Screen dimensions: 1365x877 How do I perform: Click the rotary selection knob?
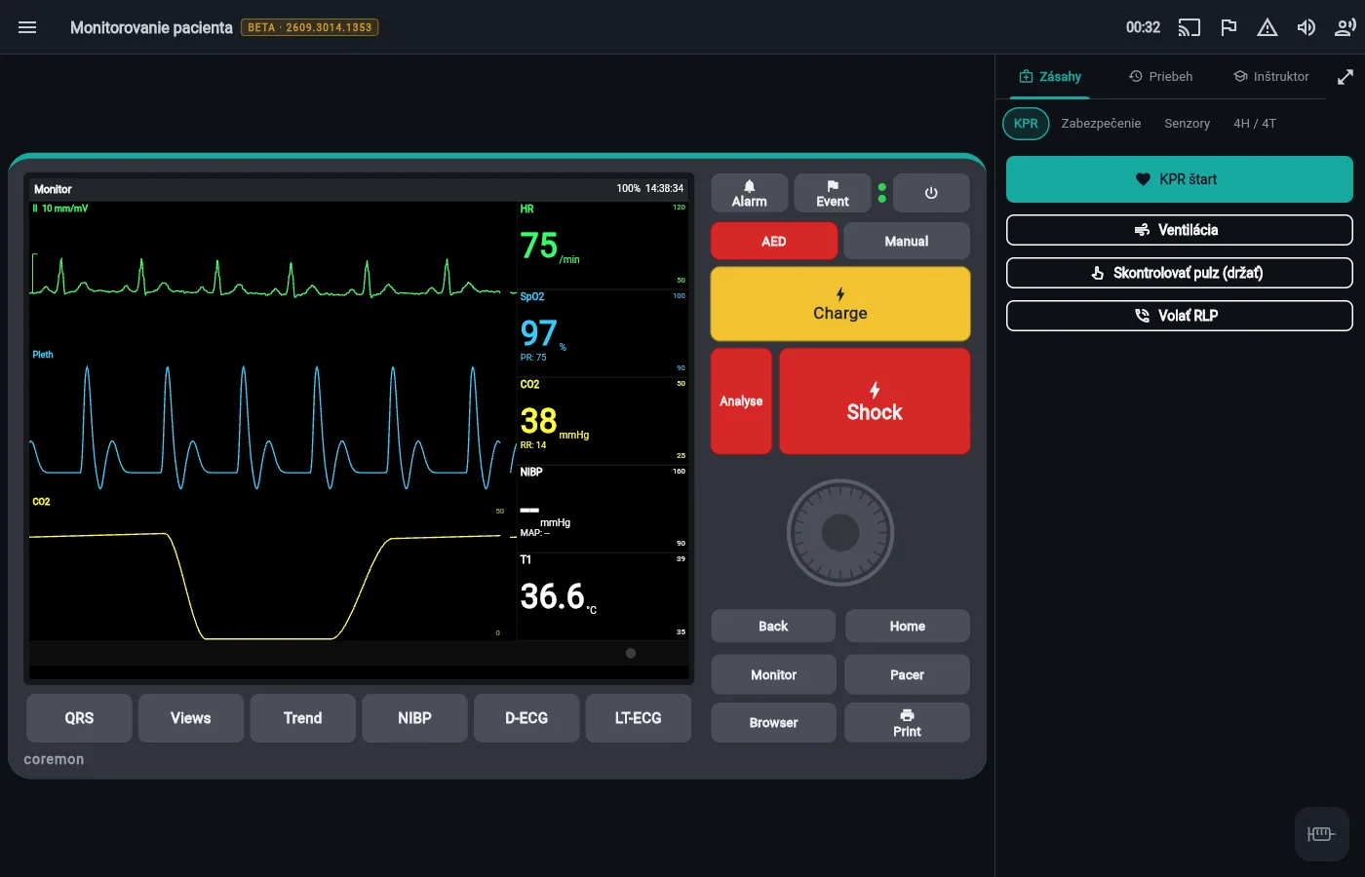click(x=840, y=533)
